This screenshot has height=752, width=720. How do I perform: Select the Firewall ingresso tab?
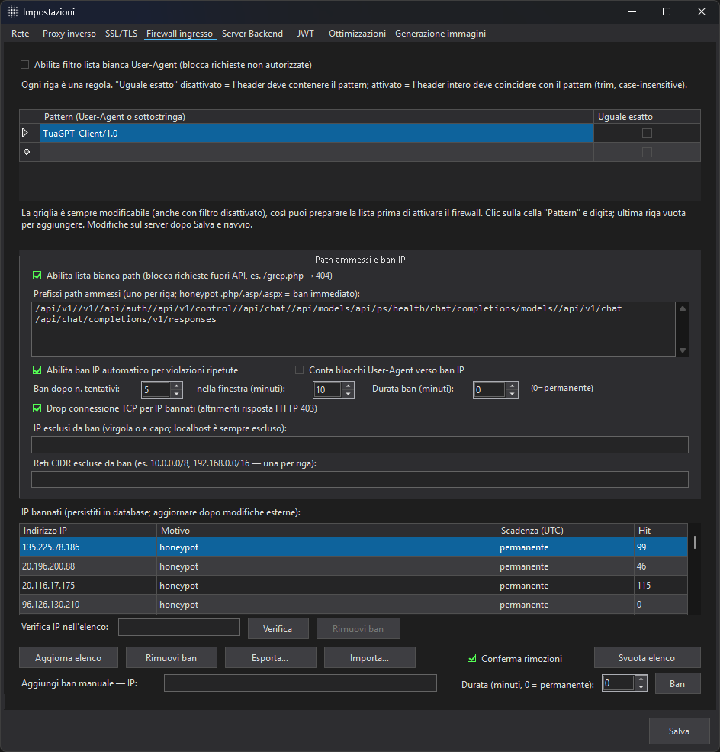[180, 34]
